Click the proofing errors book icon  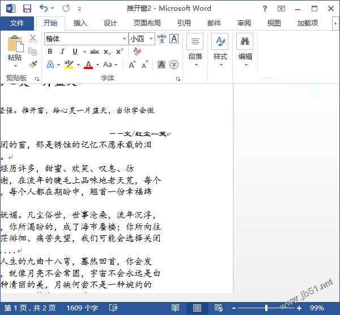[113, 308]
